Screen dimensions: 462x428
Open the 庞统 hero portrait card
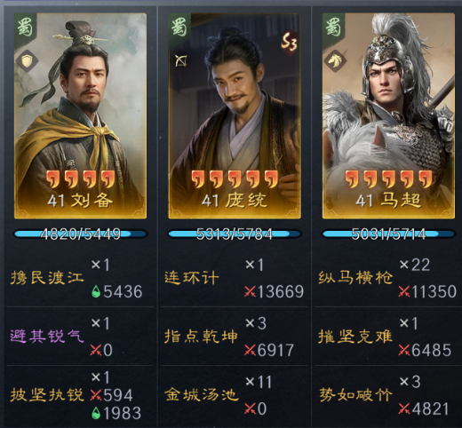[x=235, y=115]
